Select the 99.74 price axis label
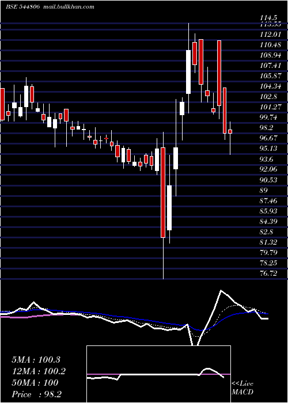The height and width of the screenshot is (403, 288). click(x=268, y=117)
